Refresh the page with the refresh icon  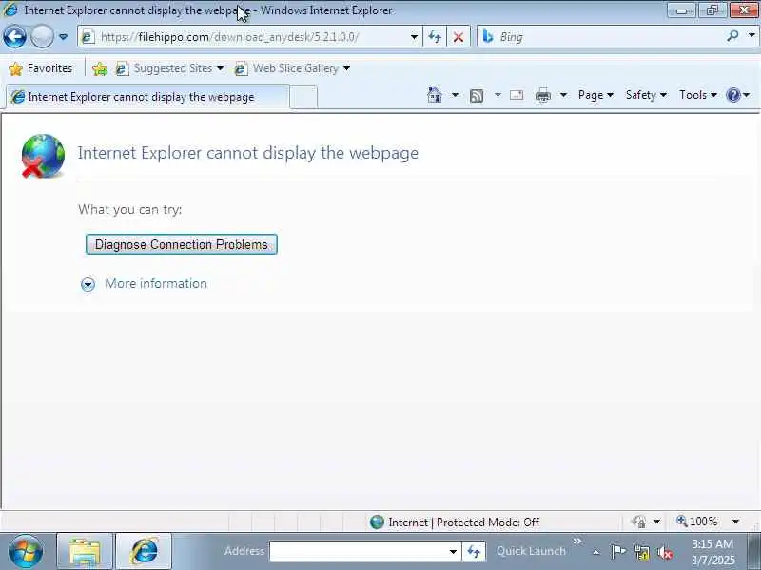[435, 37]
